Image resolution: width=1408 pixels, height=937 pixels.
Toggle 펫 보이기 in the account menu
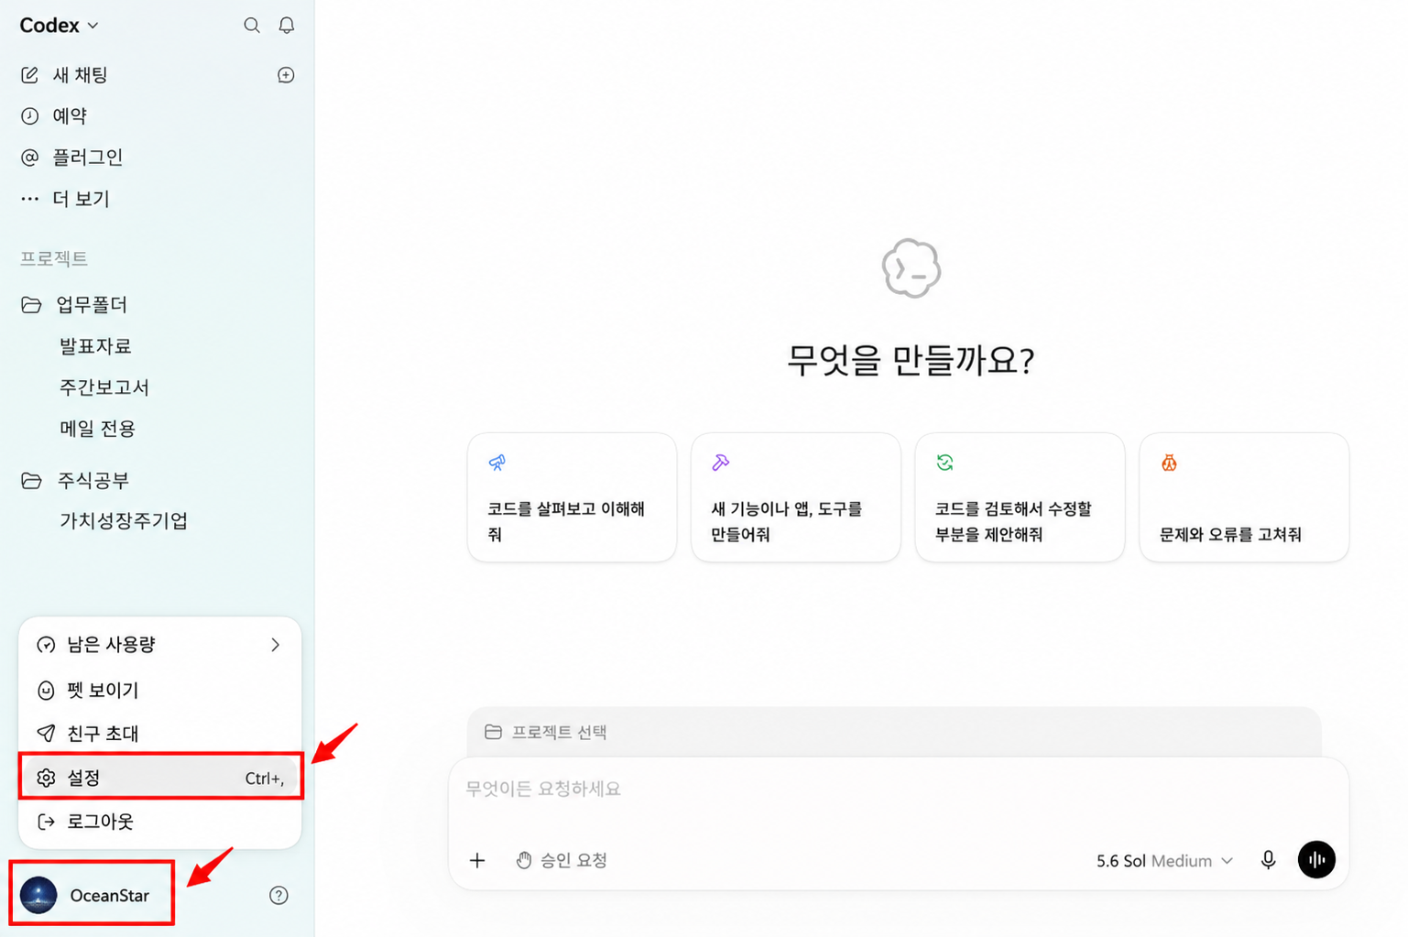(160, 690)
